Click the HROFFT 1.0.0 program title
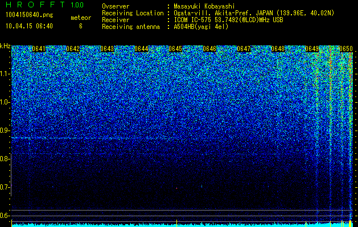The image size is (358, 227). coord(44,5)
